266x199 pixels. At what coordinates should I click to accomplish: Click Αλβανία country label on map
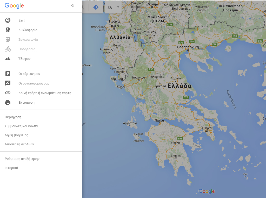tap(120, 37)
